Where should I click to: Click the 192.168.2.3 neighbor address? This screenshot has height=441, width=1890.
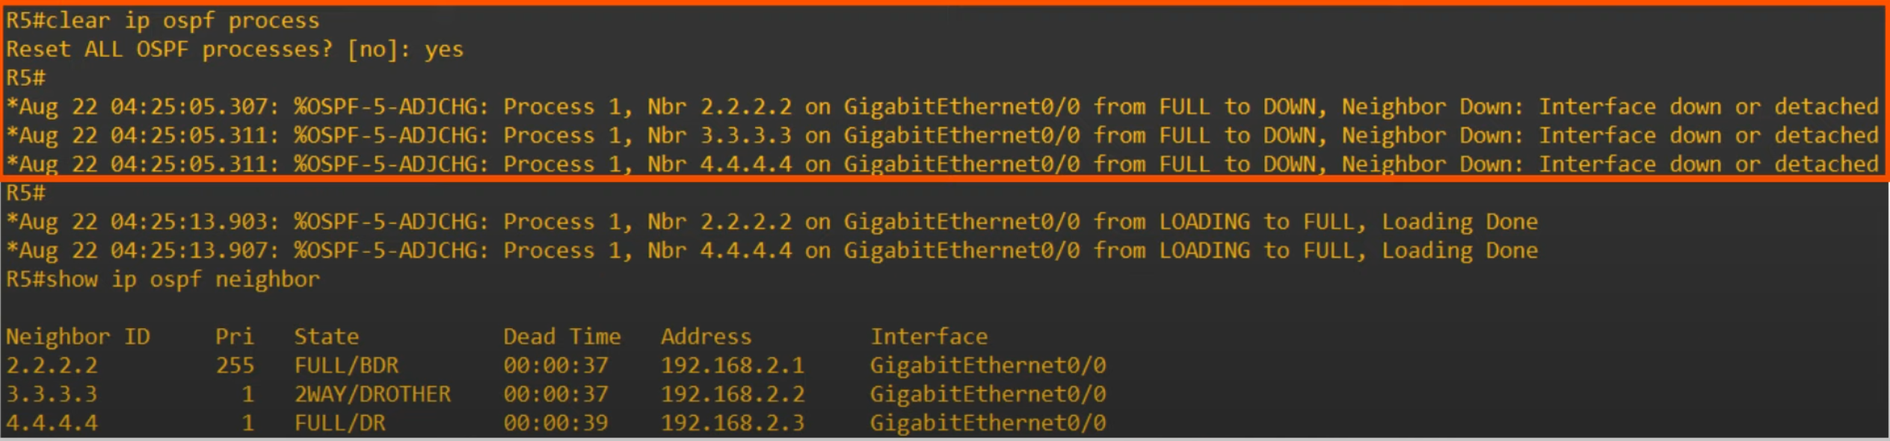click(732, 423)
